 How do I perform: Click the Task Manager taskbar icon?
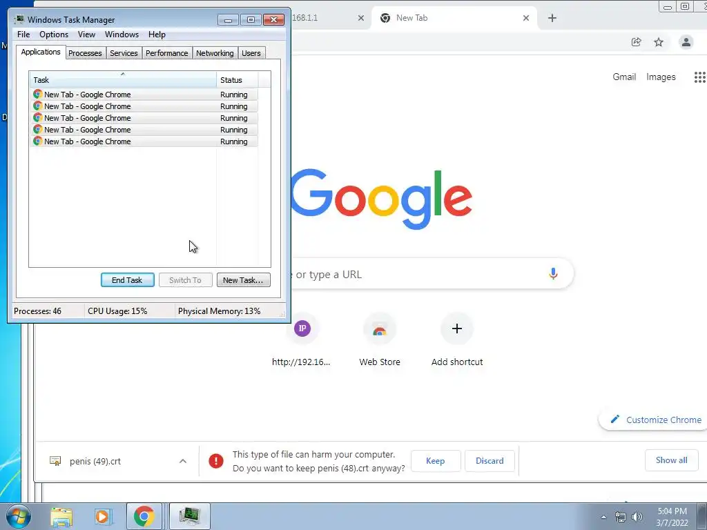189,516
